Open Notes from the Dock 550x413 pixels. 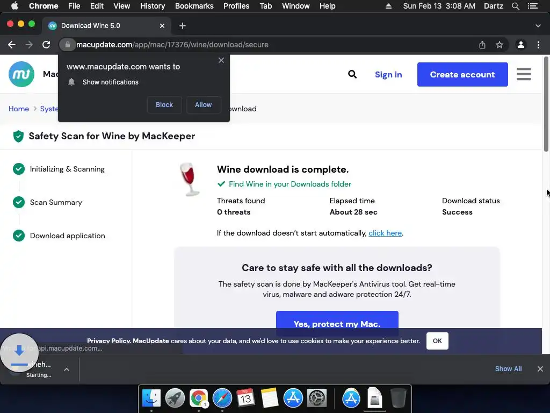pyautogui.click(x=270, y=398)
